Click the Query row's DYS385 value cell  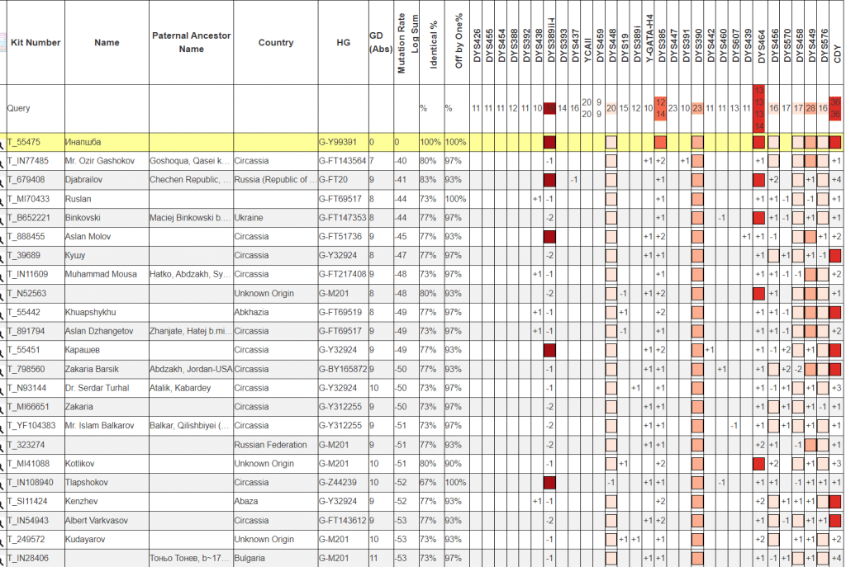(x=660, y=108)
